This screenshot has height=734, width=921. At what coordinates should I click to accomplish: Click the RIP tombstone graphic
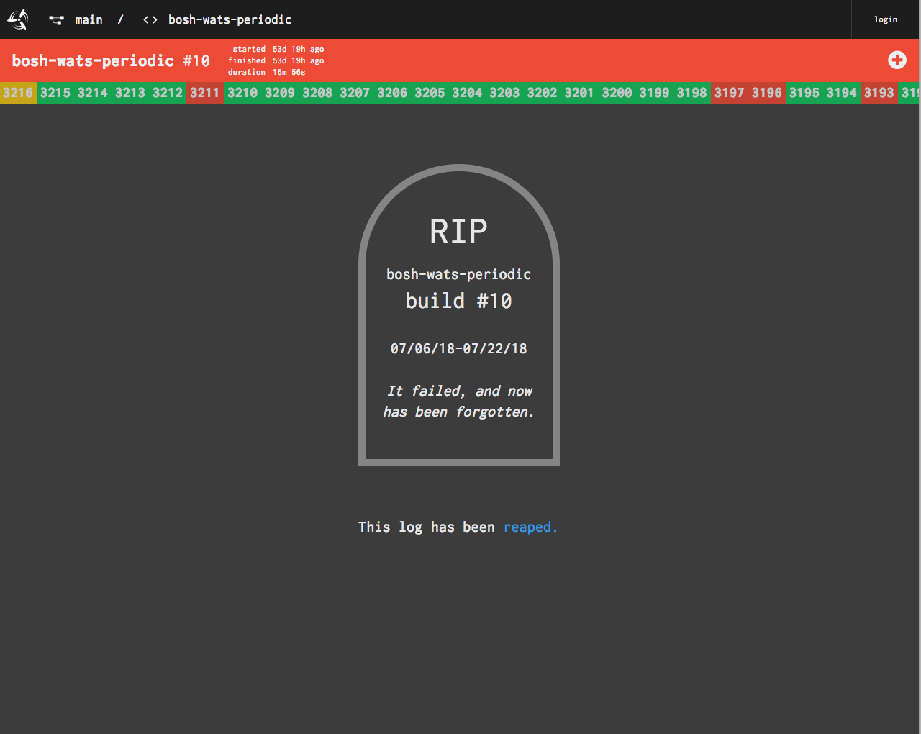click(x=459, y=315)
